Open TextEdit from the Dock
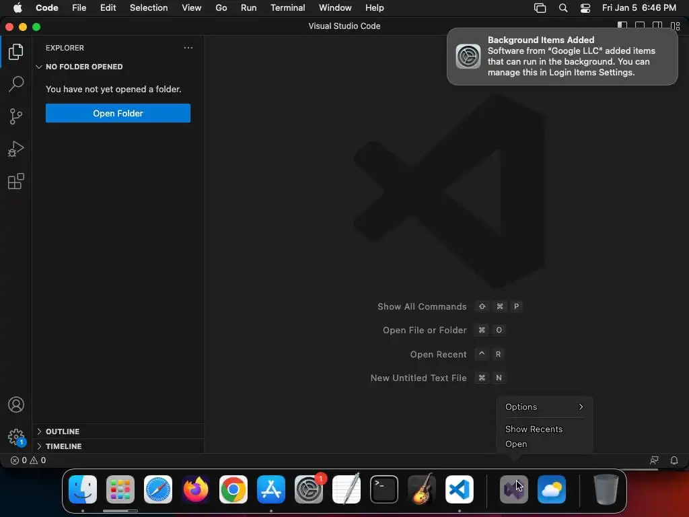 point(347,489)
